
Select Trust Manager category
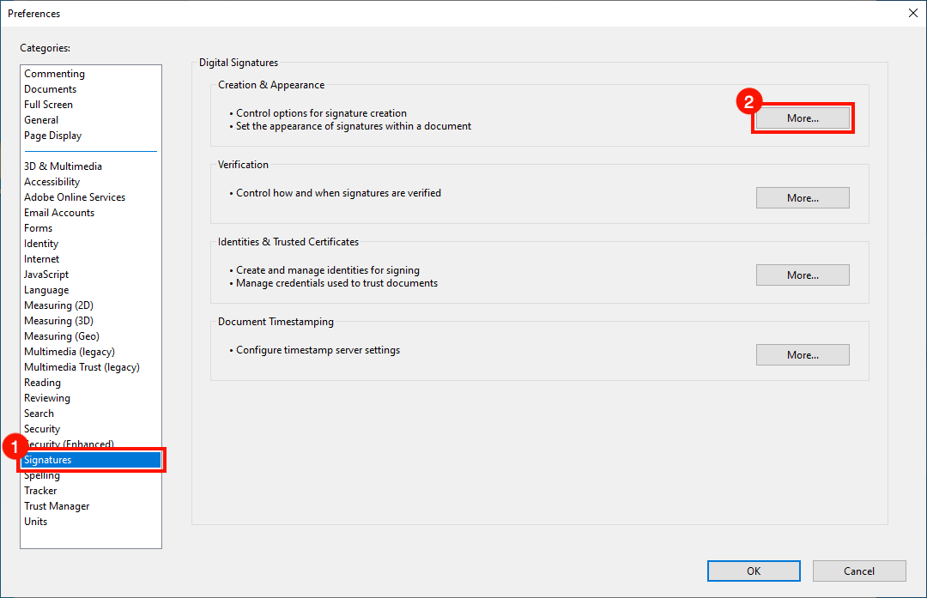pyautogui.click(x=57, y=506)
